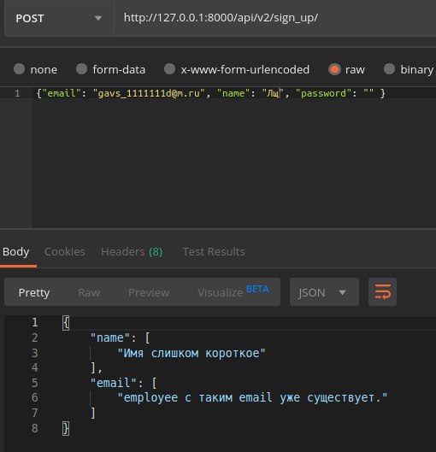
Task: Select x-www-form-urlencoded body option
Action: click(237, 69)
